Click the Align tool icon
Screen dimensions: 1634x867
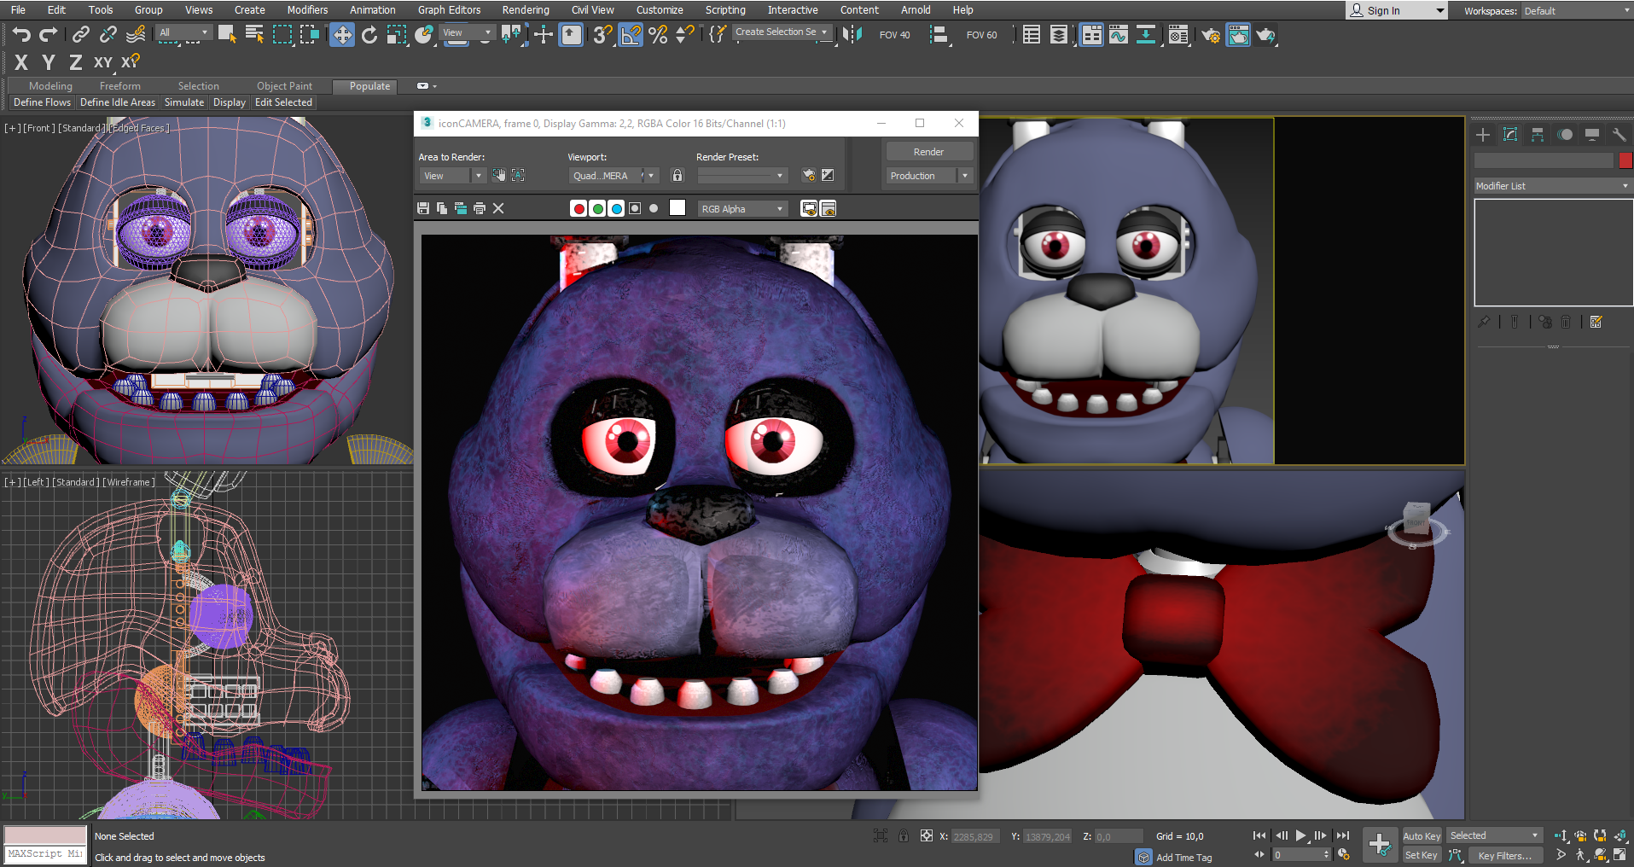[939, 35]
